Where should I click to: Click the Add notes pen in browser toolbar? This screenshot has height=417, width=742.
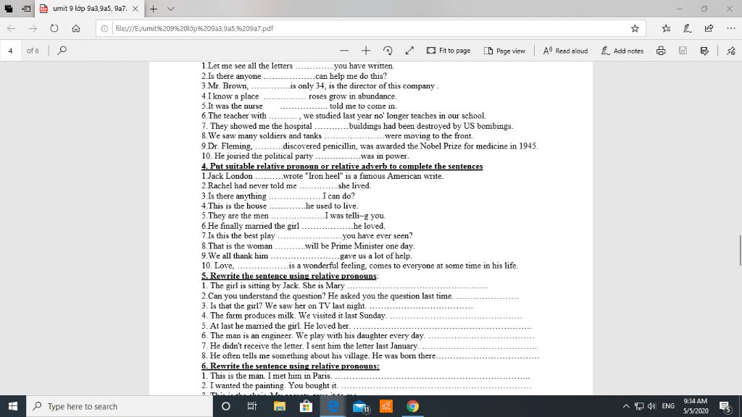pyautogui.click(x=688, y=28)
